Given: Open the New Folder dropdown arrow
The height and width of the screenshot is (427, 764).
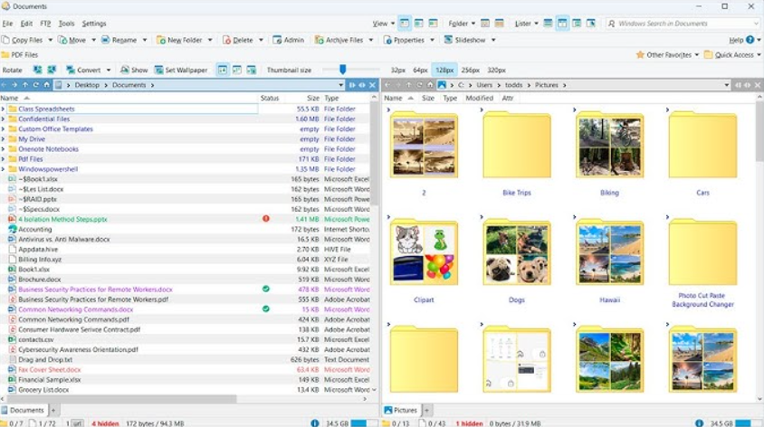Looking at the screenshot, I should tap(210, 40).
